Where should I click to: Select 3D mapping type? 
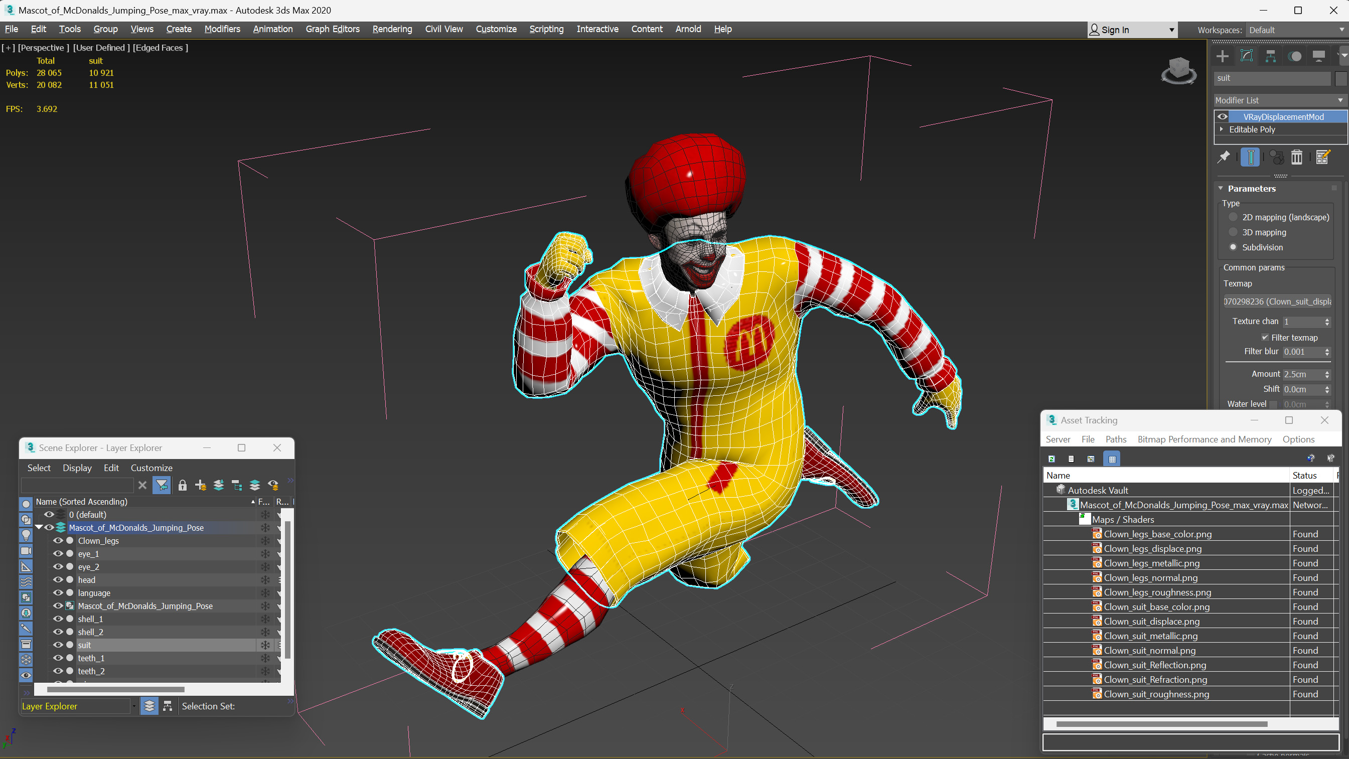(x=1233, y=232)
